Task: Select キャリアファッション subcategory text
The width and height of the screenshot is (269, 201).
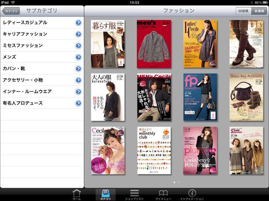Action: (25, 34)
